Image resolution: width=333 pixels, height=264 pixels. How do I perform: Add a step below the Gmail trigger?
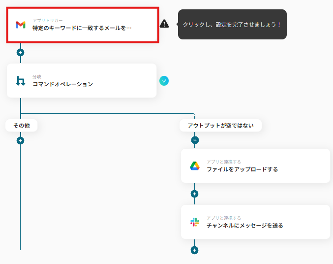pyautogui.click(x=20, y=53)
